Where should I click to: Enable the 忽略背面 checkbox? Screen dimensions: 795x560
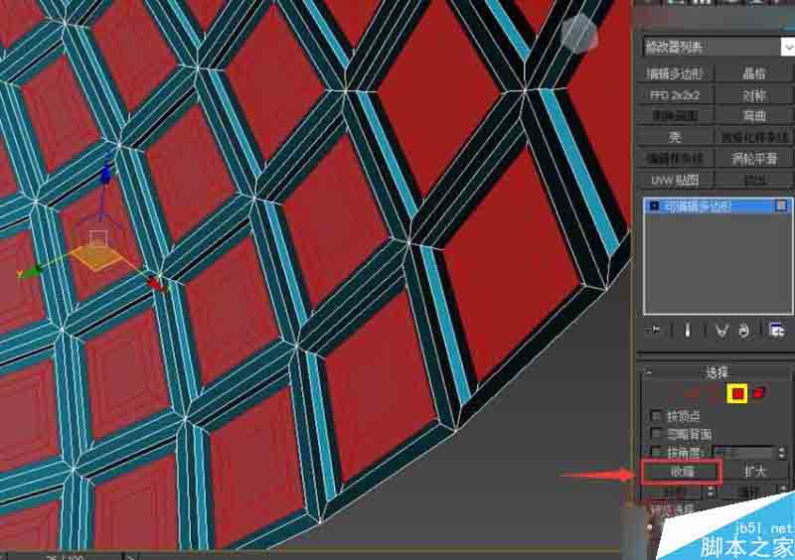coord(656,434)
